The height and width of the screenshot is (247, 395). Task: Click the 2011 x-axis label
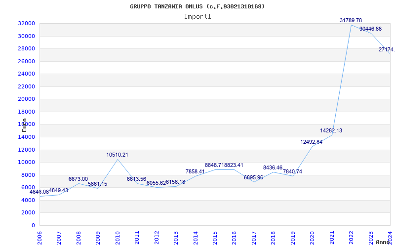(x=137, y=238)
